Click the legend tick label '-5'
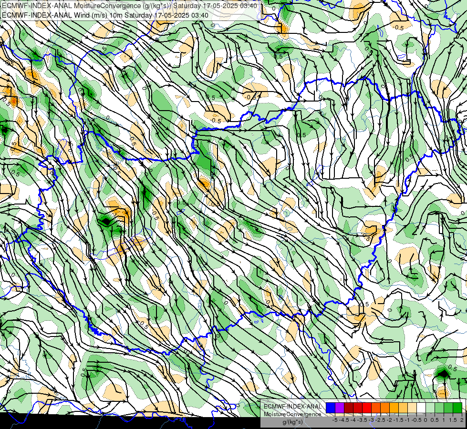This screenshot has width=467, height=429. pyautogui.click(x=335, y=420)
